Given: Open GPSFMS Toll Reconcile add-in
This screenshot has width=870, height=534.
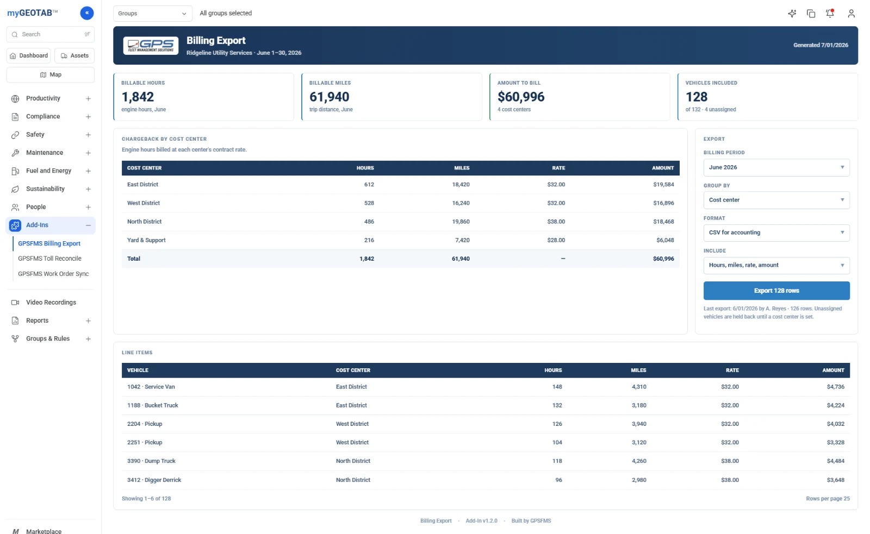Looking at the screenshot, I should coord(49,259).
